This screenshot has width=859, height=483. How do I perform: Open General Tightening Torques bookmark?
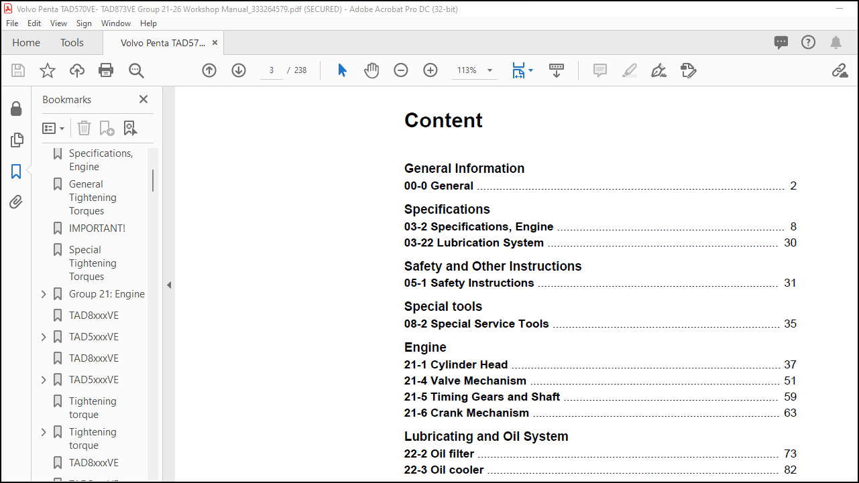[x=93, y=198]
